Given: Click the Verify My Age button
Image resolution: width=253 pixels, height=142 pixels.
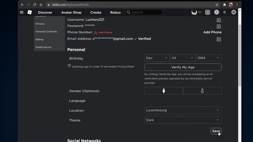Looking at the screenshot, I should click(x=183, y=67).
